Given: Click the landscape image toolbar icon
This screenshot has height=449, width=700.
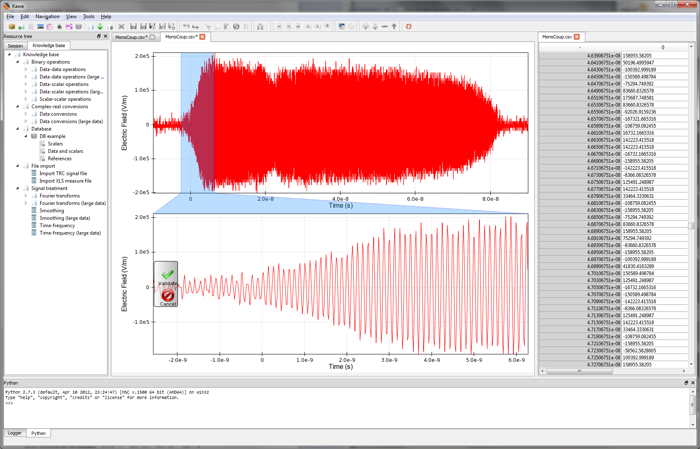Looking at the screenshot, I should [x=41, y=26].
